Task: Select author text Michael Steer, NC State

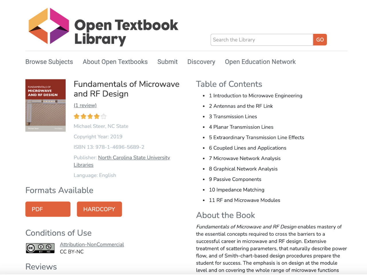Action: (x=101, y=126)
